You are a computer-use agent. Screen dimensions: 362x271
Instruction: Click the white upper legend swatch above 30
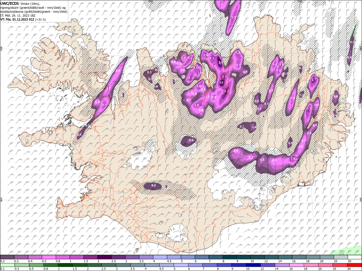click(355, 257)
